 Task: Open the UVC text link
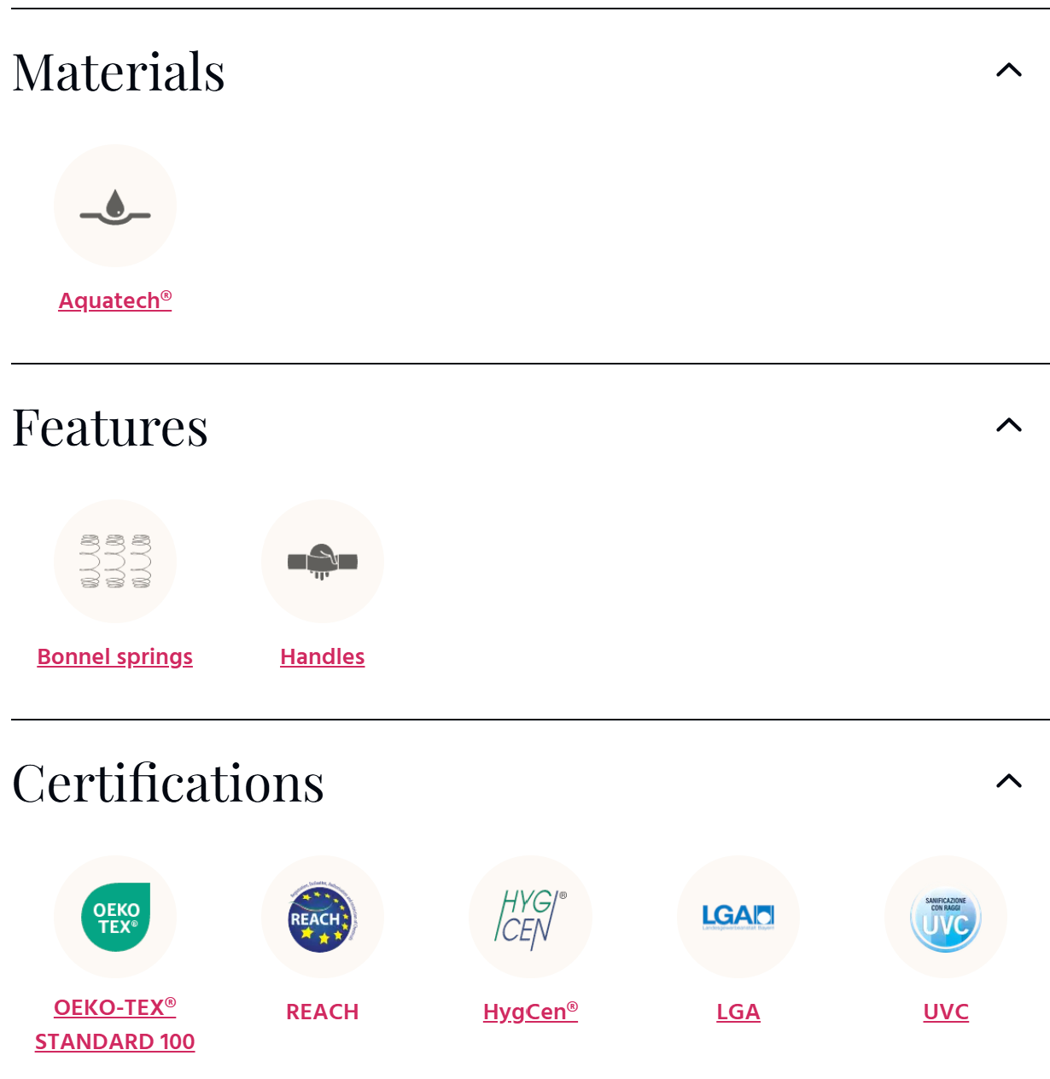point(946,1012)
